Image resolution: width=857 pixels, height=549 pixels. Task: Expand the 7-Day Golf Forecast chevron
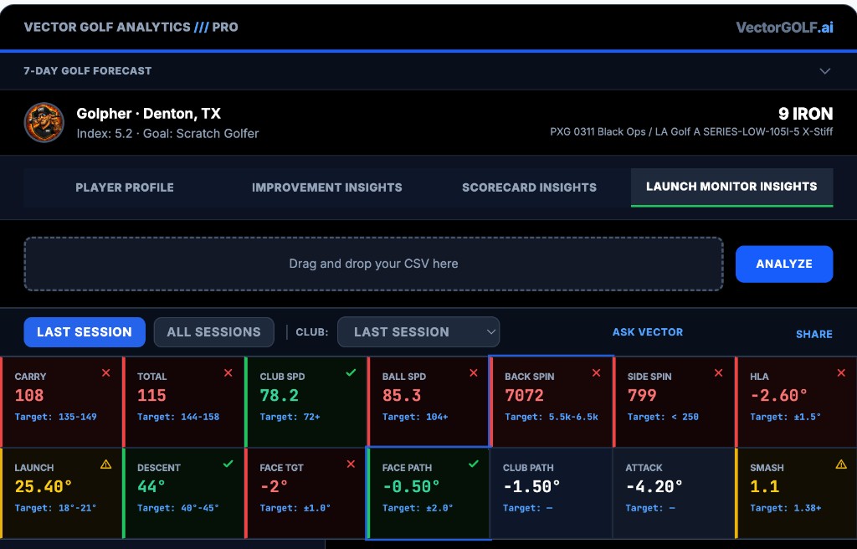825,71
